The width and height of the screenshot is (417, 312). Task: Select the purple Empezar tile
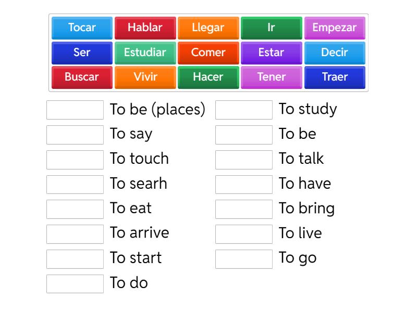pyautogui.click(x=335, y=28)
